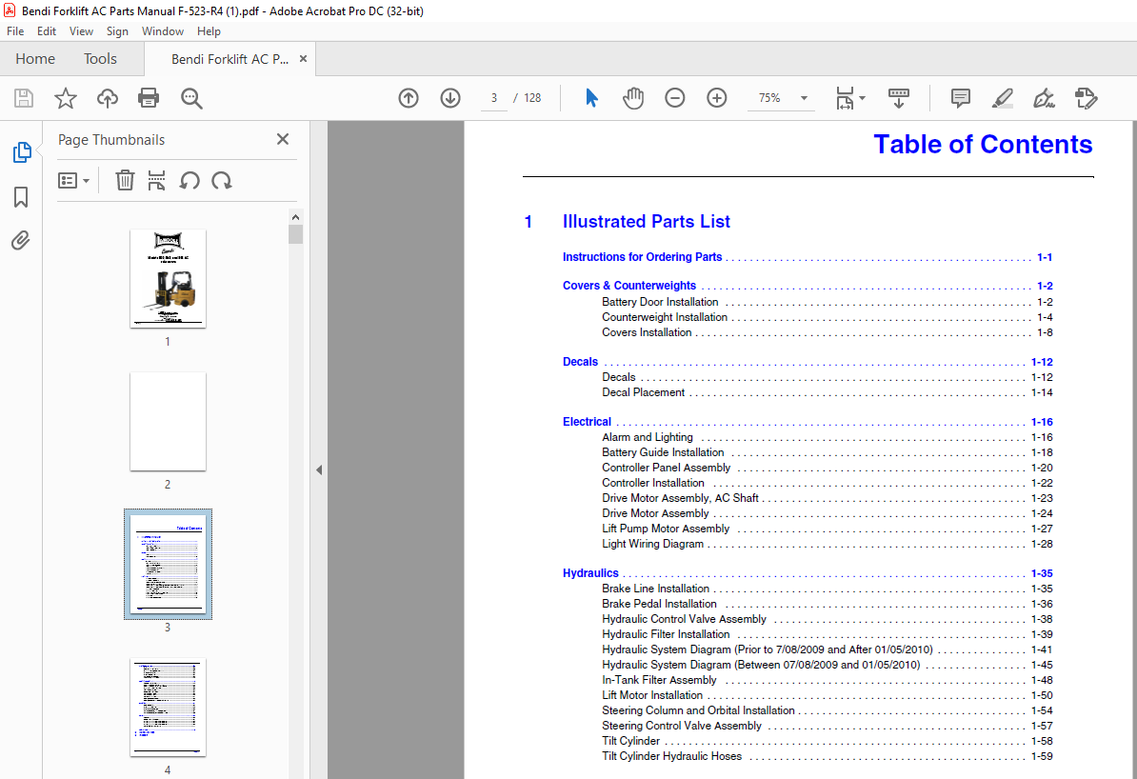Click Brake Pedal Installation entry
The width and height of the screenshot is (1137, 779).
[659, 604]
